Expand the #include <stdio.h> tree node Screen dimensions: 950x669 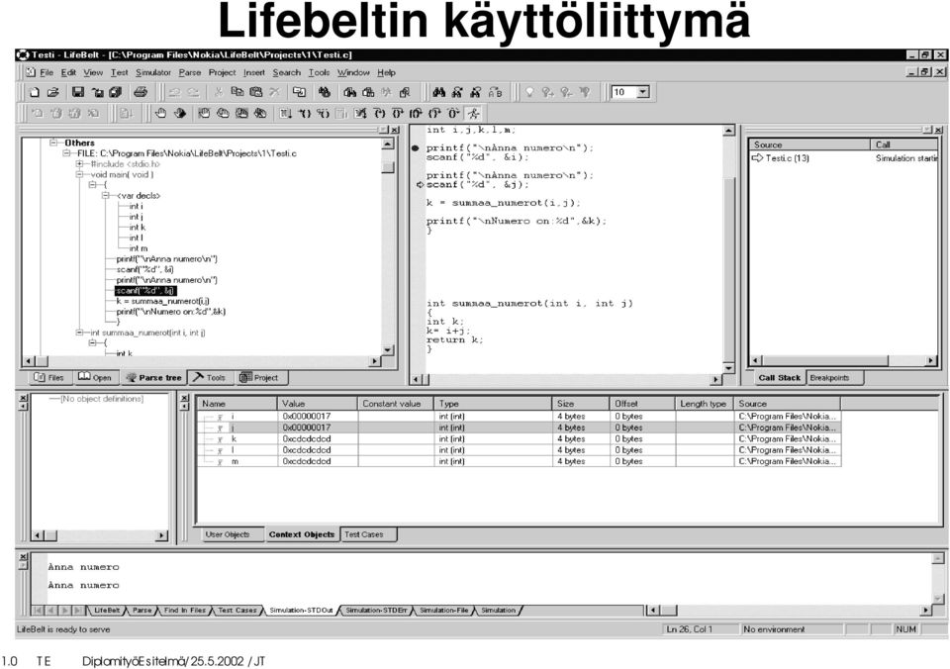pos(79,164)
